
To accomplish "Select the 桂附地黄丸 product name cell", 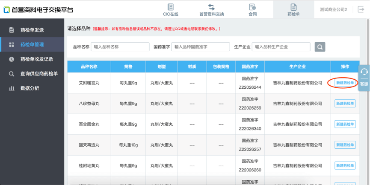I will pyautogui.click(x=89, y=166).
